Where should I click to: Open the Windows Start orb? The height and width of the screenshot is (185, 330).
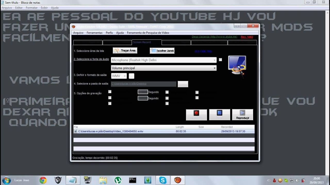pyautogui.click(x=6, y=180)
